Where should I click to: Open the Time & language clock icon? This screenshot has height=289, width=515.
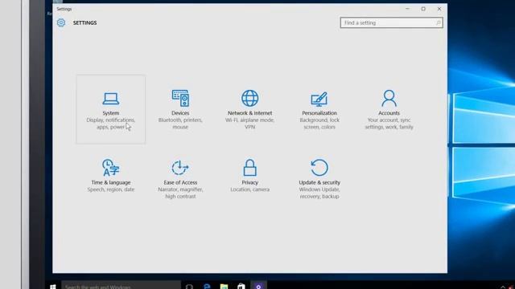pos(111,168)
